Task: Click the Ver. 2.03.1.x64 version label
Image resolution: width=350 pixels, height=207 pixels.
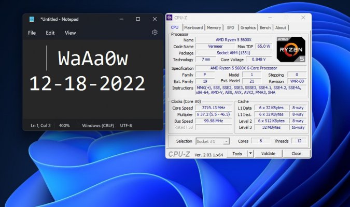Action: click(x=209, y=155)
